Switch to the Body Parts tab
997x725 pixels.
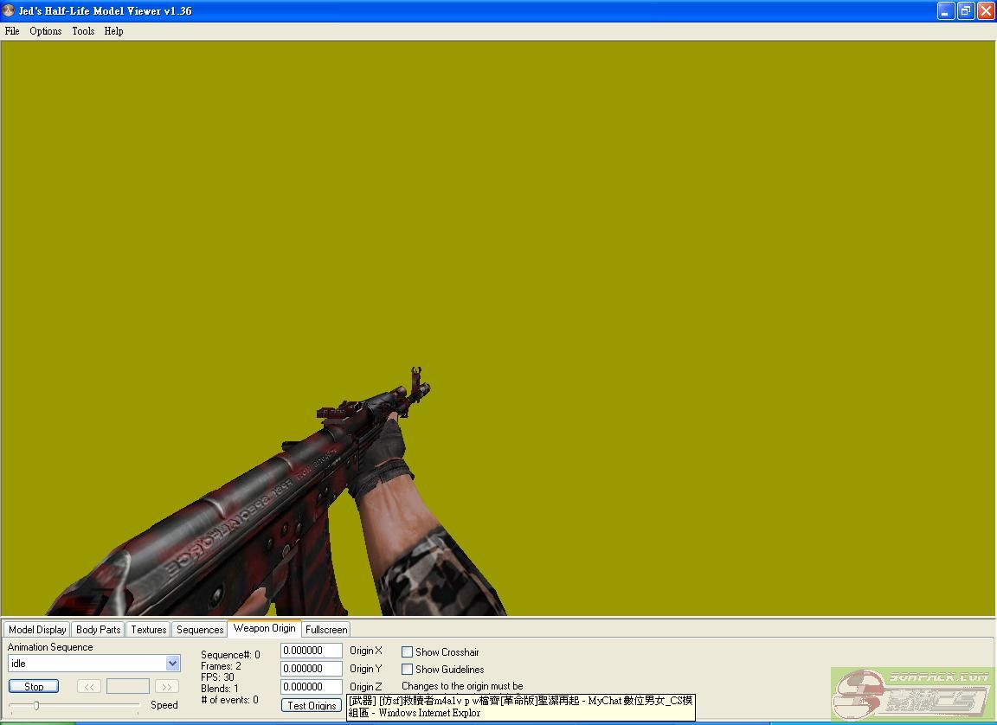(x=98, y=629)
